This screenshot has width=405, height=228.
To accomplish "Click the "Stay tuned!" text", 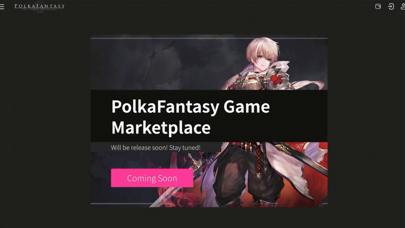I will pos(185,148).
